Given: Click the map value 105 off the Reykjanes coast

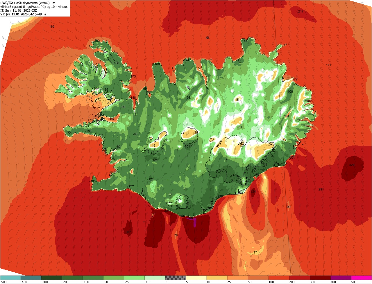Looking at the screenshot, I should [x=93, y=181].
